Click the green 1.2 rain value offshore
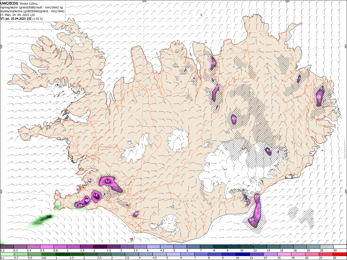 [49, 217]
